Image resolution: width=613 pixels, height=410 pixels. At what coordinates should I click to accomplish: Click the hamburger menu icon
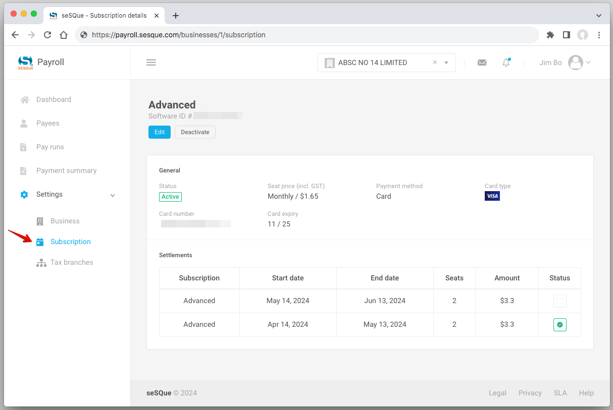tap(151, 63)
